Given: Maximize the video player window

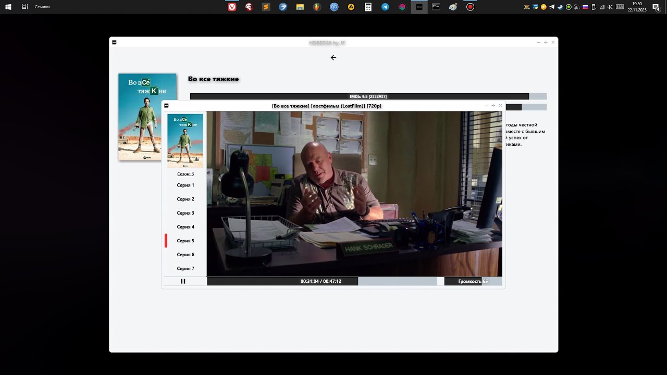Looking at the screenshot, I should click(x=493, y=106).
